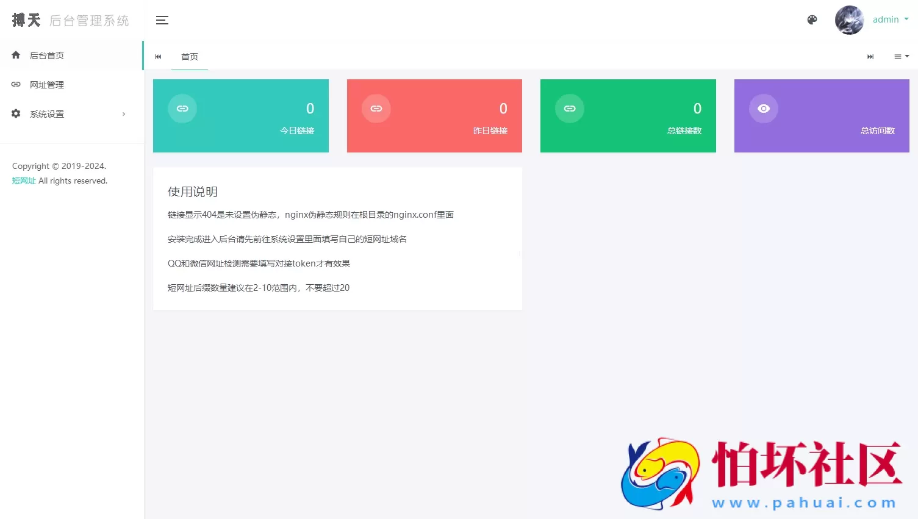
Task: Expand the 系统设置 chevron in the sidebar
Action: [123, 113]
